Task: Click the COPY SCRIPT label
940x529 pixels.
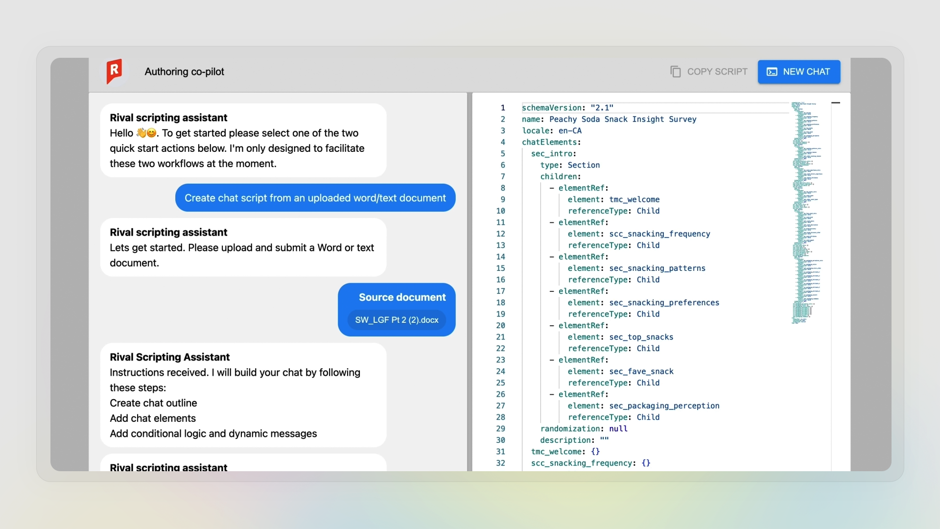Action: point(717,72)
